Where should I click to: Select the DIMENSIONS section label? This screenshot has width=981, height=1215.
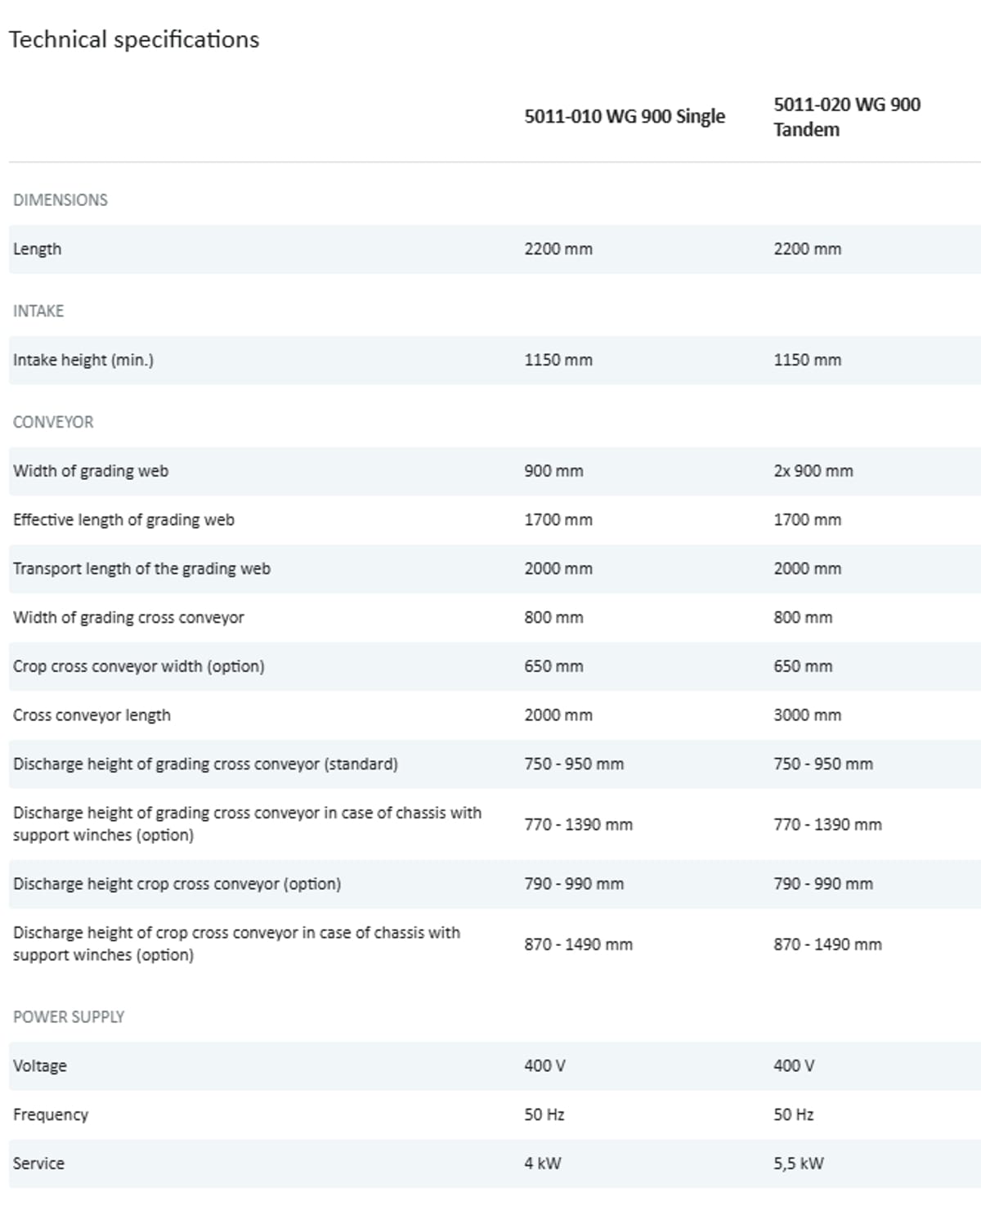tap(60, 200)
